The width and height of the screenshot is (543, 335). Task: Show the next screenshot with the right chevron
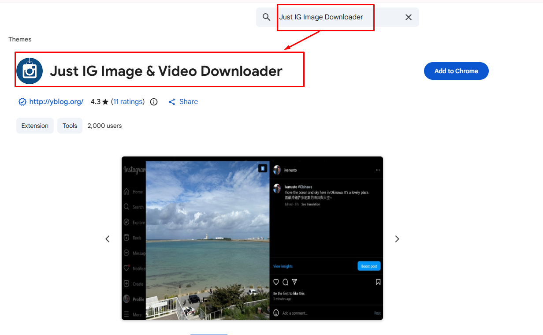397,238
